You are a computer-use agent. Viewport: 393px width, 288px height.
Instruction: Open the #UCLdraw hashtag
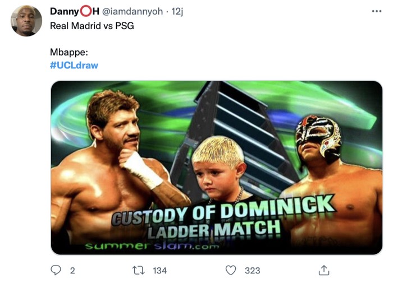coord(74,65)
